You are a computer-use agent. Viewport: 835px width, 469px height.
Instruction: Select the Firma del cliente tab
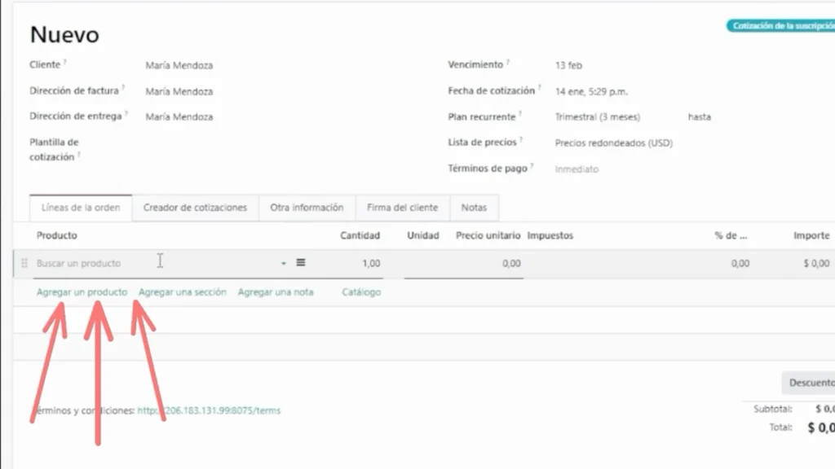(x=402, y=208)
